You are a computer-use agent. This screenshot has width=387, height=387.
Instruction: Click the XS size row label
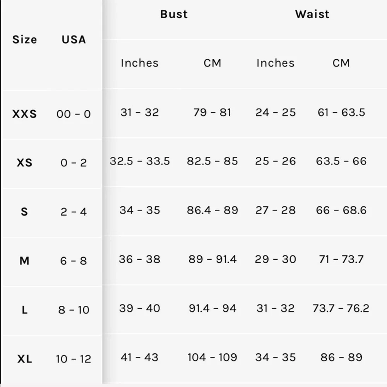pos(24,163)
